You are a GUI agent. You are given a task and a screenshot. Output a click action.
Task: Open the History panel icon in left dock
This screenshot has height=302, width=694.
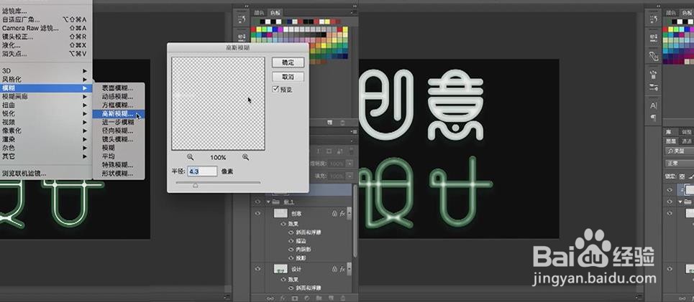coord(242,19)
